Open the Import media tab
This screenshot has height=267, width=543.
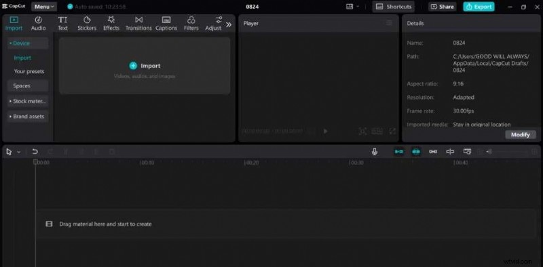[14, 24]
